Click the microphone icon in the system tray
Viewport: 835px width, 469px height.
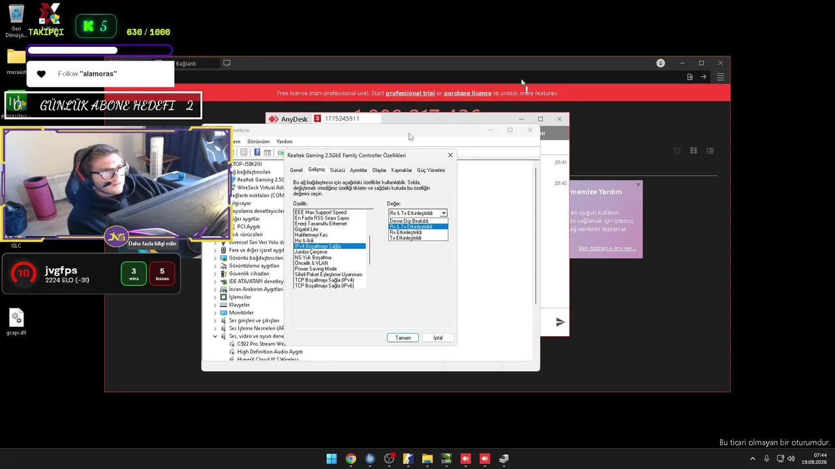pyautogui.click(x=767, y=459)
